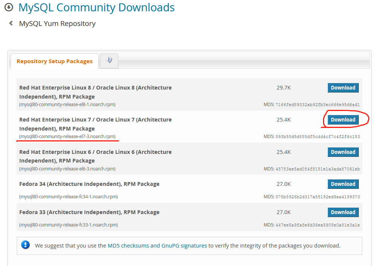
Task: Select the Repository Setup Packages tab
Action: [55, 61]
